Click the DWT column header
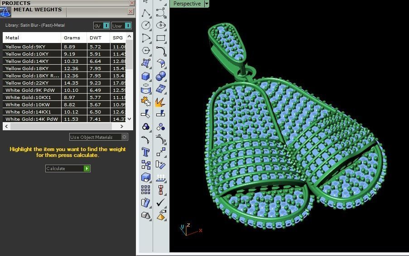Image resolution: width=409 pixels, height=256 pixels. 98,38
